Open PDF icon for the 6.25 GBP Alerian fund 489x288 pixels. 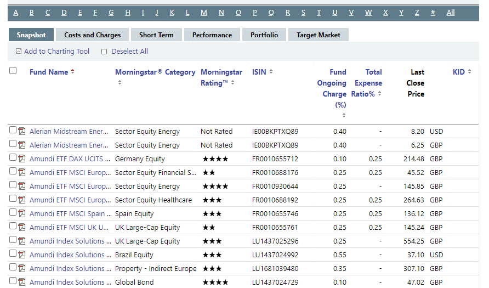click(x=22, y=145)
